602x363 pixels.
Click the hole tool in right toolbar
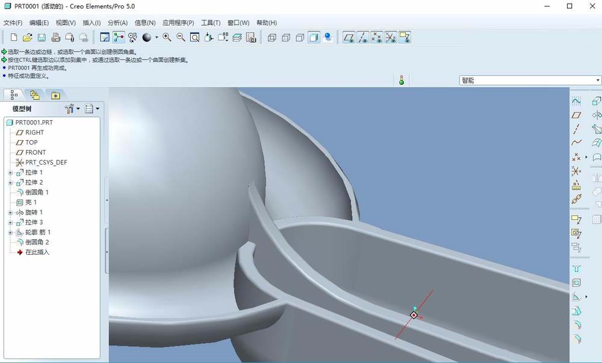tap(576, 269)
